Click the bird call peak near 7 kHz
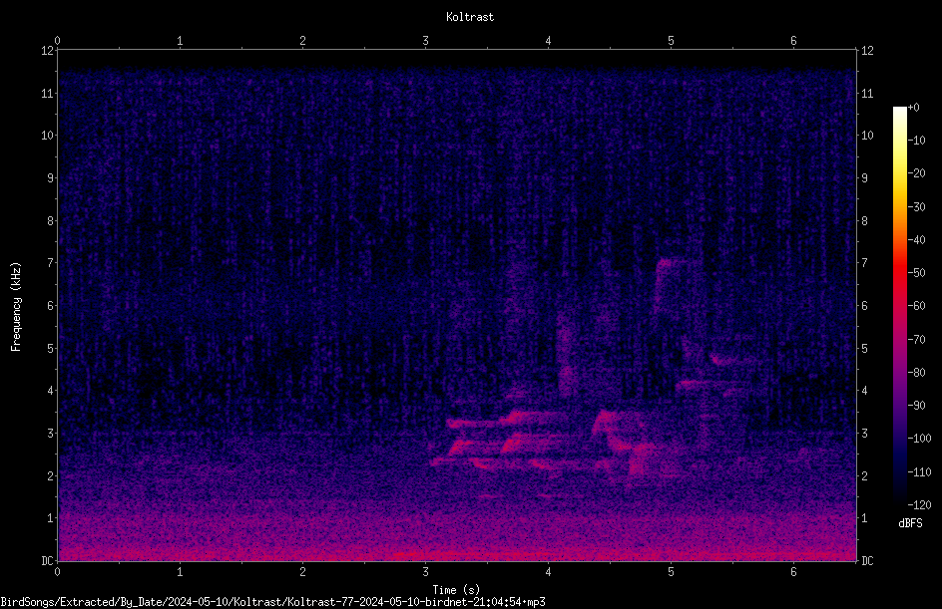Image resolution: width=942 pixels, height=609 pixels. [672, 262]
